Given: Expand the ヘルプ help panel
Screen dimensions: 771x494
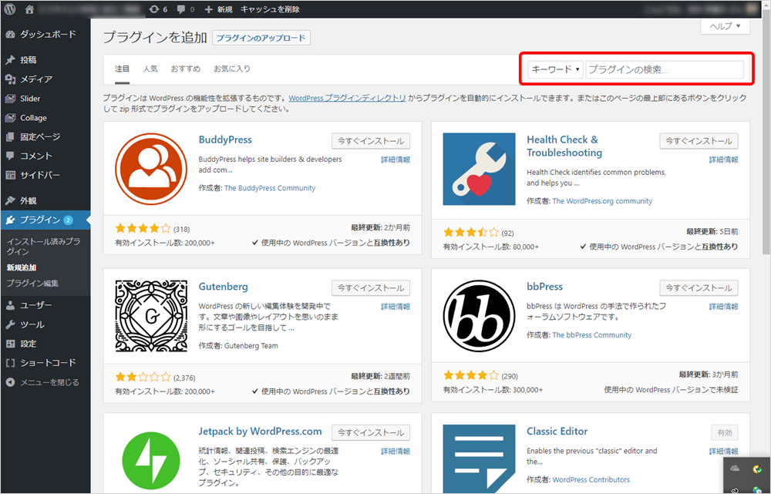Looking at the screenshot, I should (x=725, y=26).
